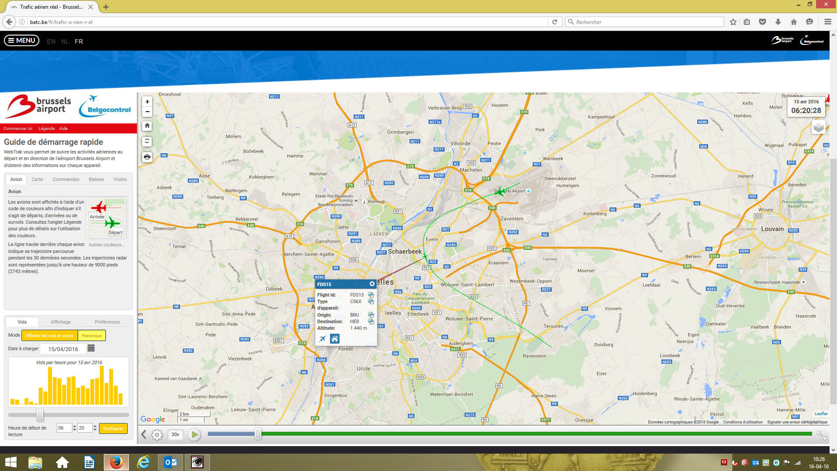The image size is (837, 471).
Task: Select the Commandes guide tab
Action: [x=66, y=179]
